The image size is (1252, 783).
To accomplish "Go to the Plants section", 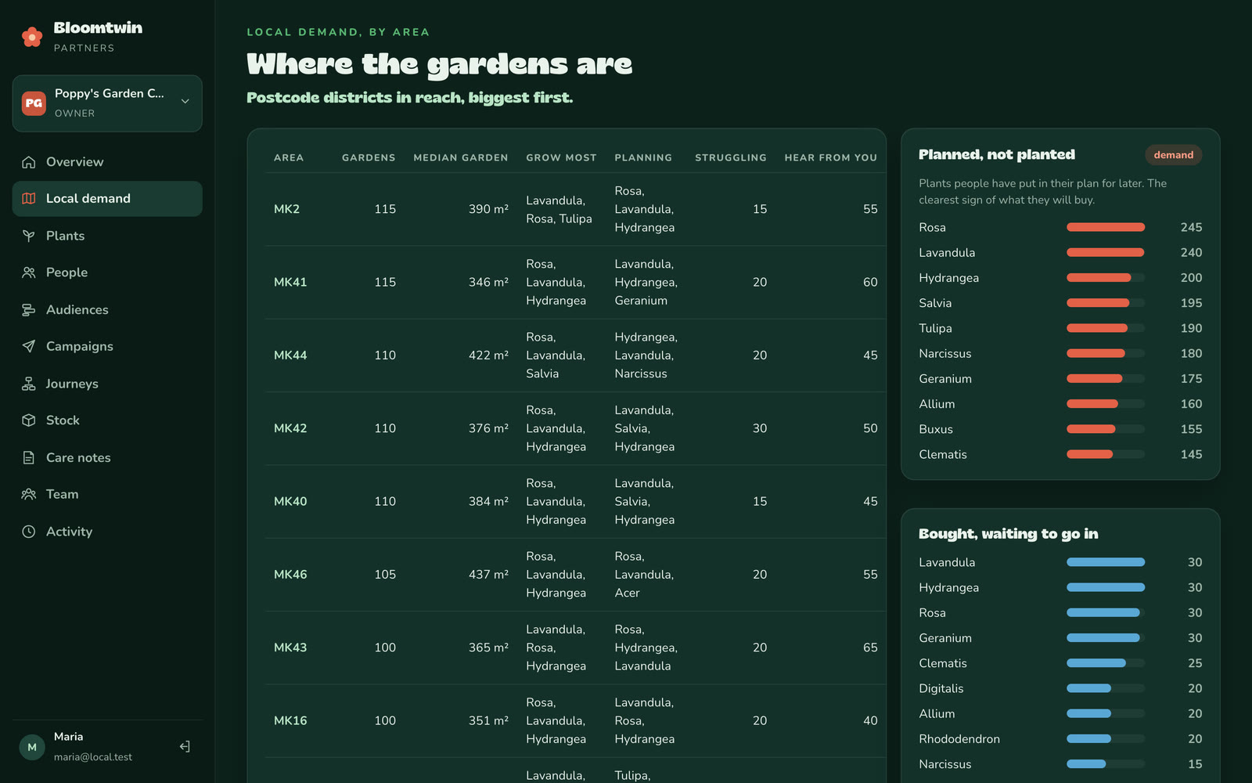I will point(107,236).
